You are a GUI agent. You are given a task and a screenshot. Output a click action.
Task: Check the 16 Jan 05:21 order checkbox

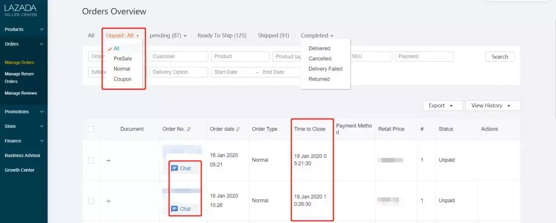click(x=91, y=160)
